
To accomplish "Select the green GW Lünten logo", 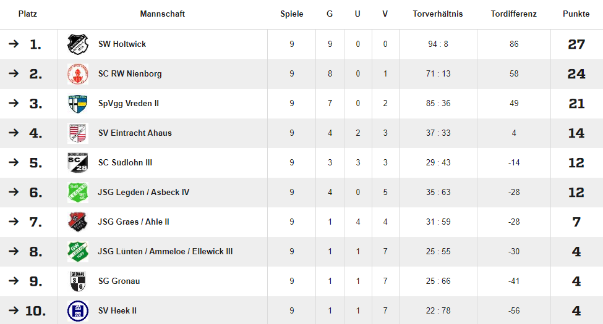I will point(78,251).
